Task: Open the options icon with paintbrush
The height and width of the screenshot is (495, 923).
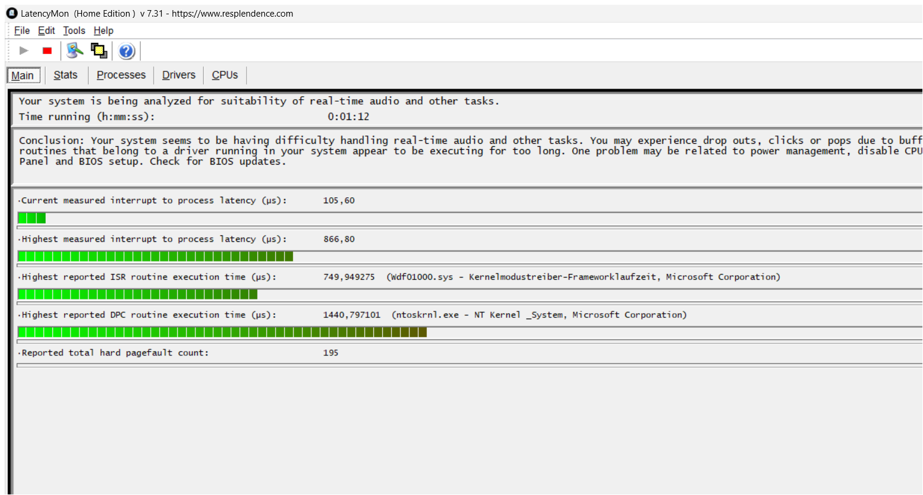Action: (x=75, y=51)
